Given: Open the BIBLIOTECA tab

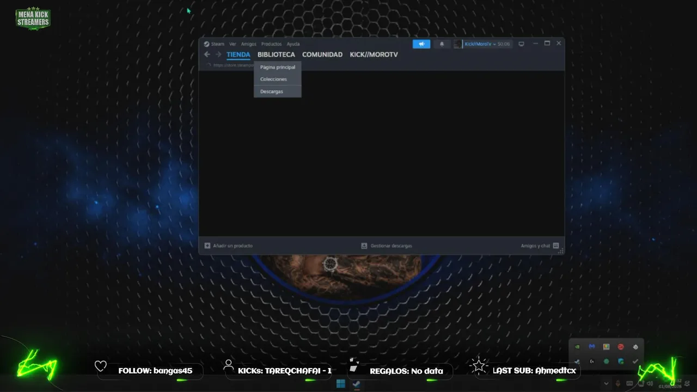Looking at the screenshot, I should coord(276,54).
